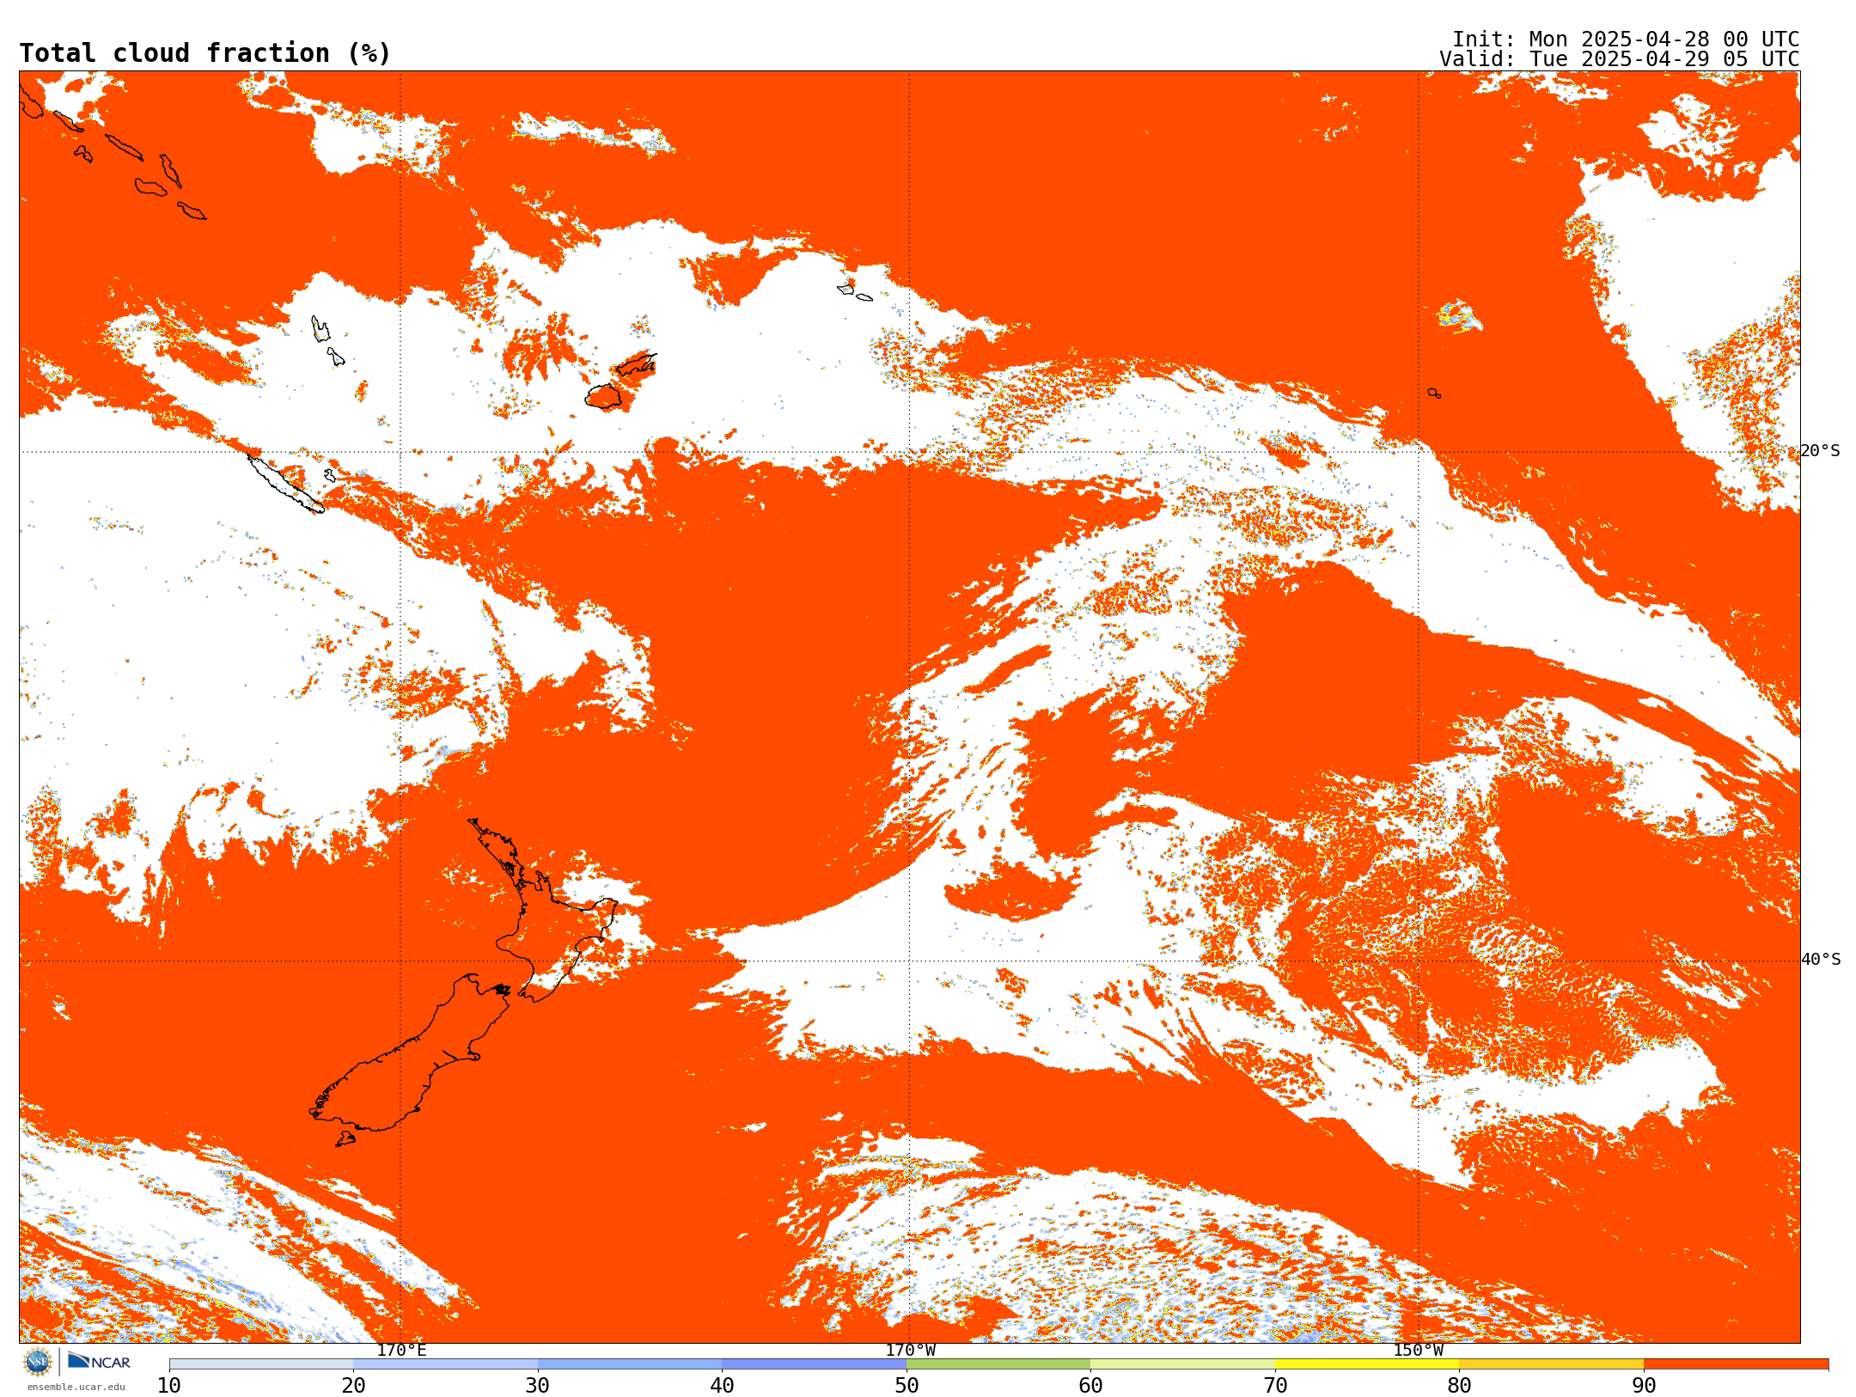1856x1397 pixels.
Task: Open the ensemble.ucar.edu link text
Action: point(76,1387)
